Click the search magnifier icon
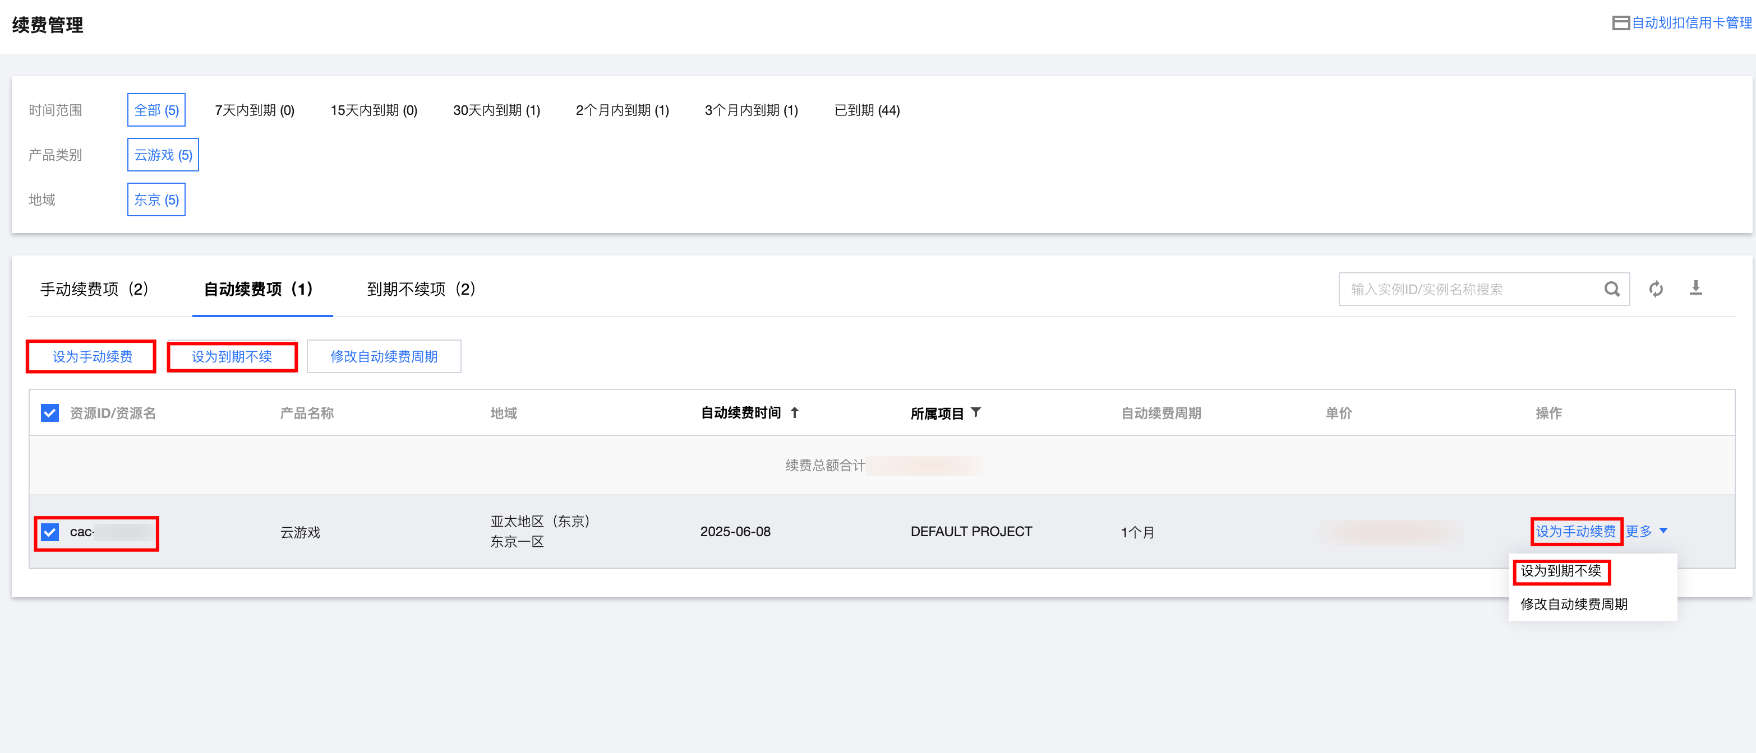This screenshot has width=1756, height=753. 1611,289
